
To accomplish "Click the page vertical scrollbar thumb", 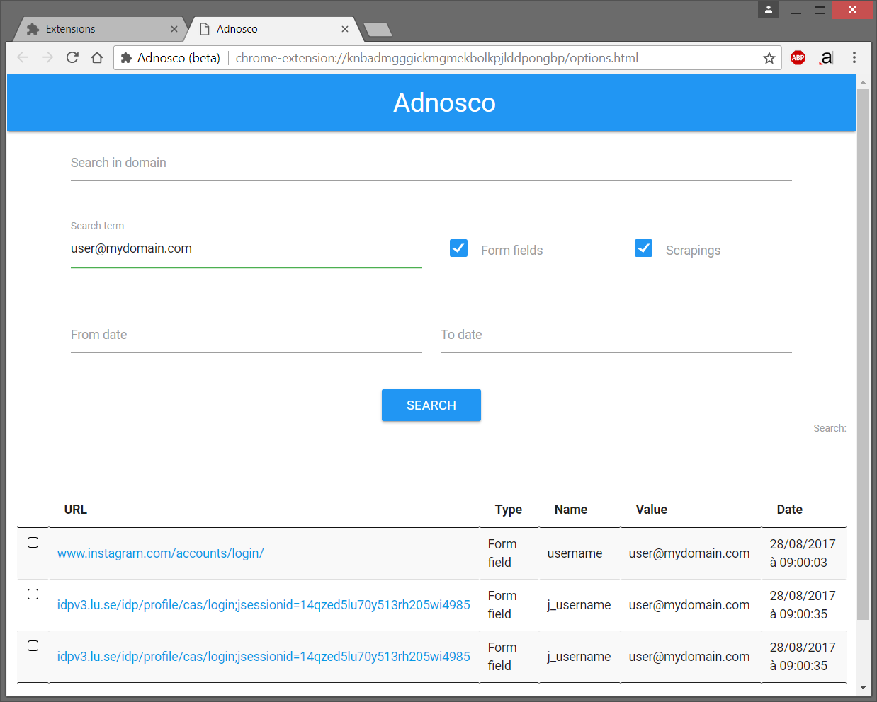I will click(x=862, y=354).
